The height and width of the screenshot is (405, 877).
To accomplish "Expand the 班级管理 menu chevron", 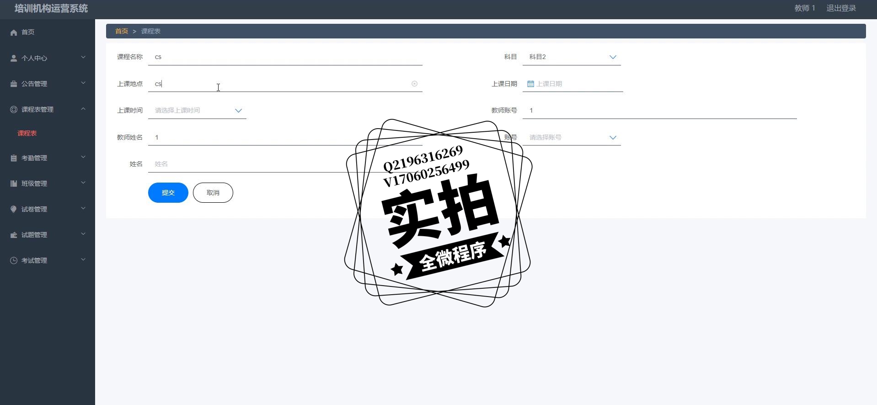I will (83, 183).
